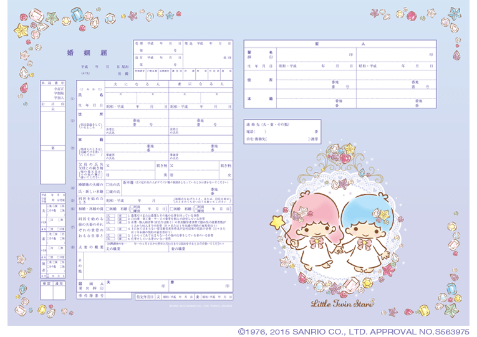Click the 本籍 label in witness table
The image size is (477, 337).
(261, 99)
